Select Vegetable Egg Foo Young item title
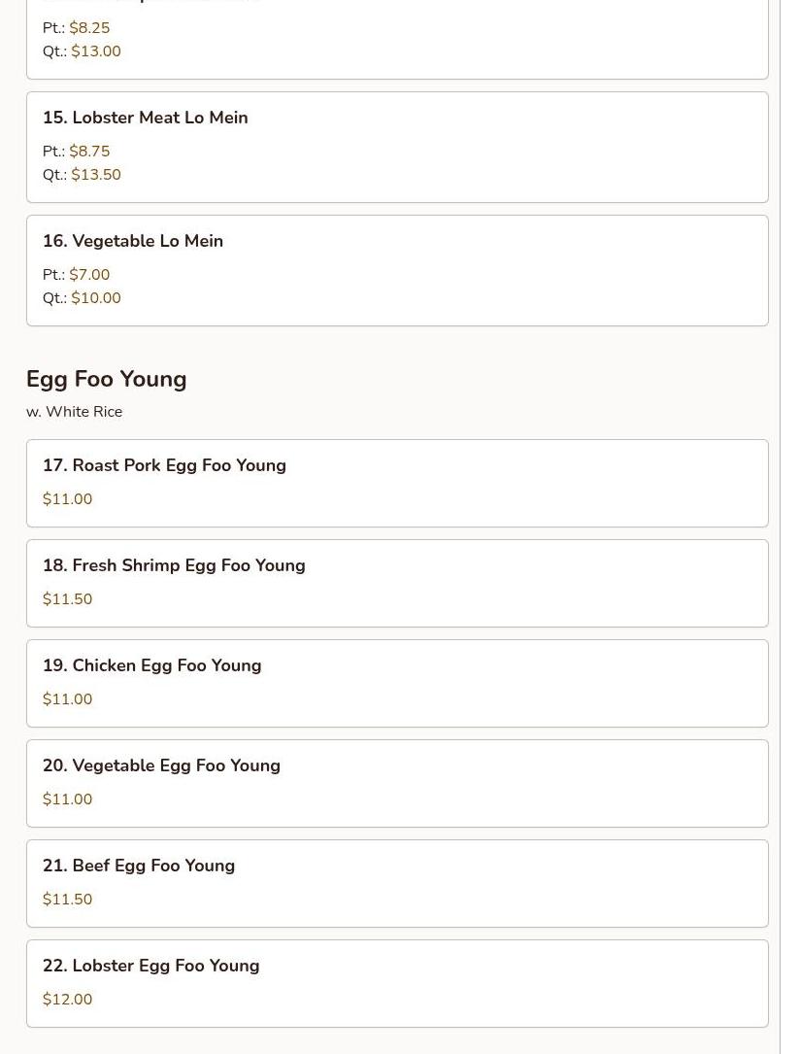This screenshot has width=800, height=1054. point(161,765)
